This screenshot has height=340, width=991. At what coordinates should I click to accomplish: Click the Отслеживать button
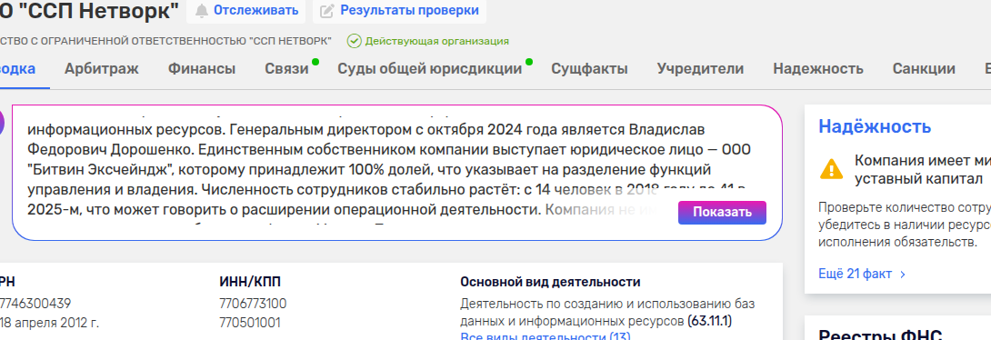tap(245, 11)
